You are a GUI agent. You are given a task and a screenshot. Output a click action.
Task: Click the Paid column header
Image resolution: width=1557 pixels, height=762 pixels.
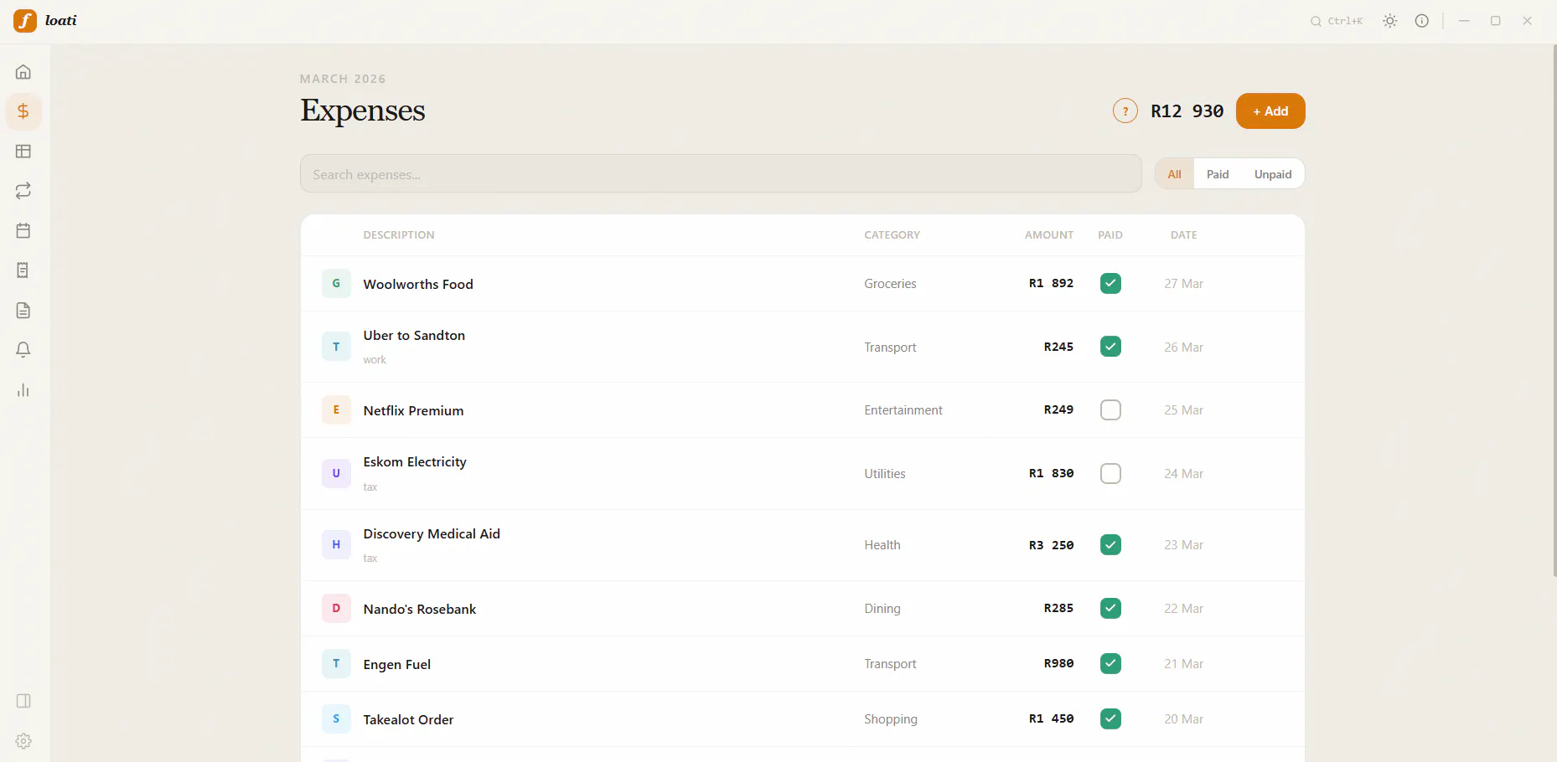click(1110, 235)
